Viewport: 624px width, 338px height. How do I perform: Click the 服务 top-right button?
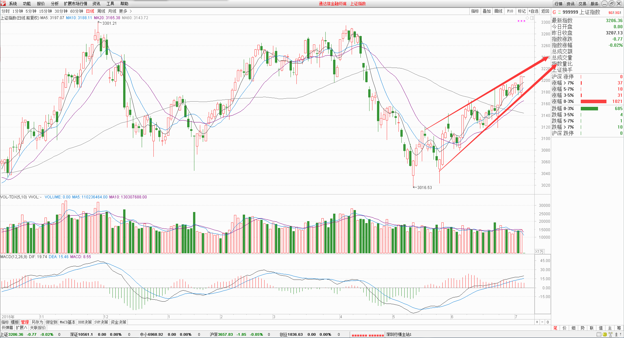point(594,4)
